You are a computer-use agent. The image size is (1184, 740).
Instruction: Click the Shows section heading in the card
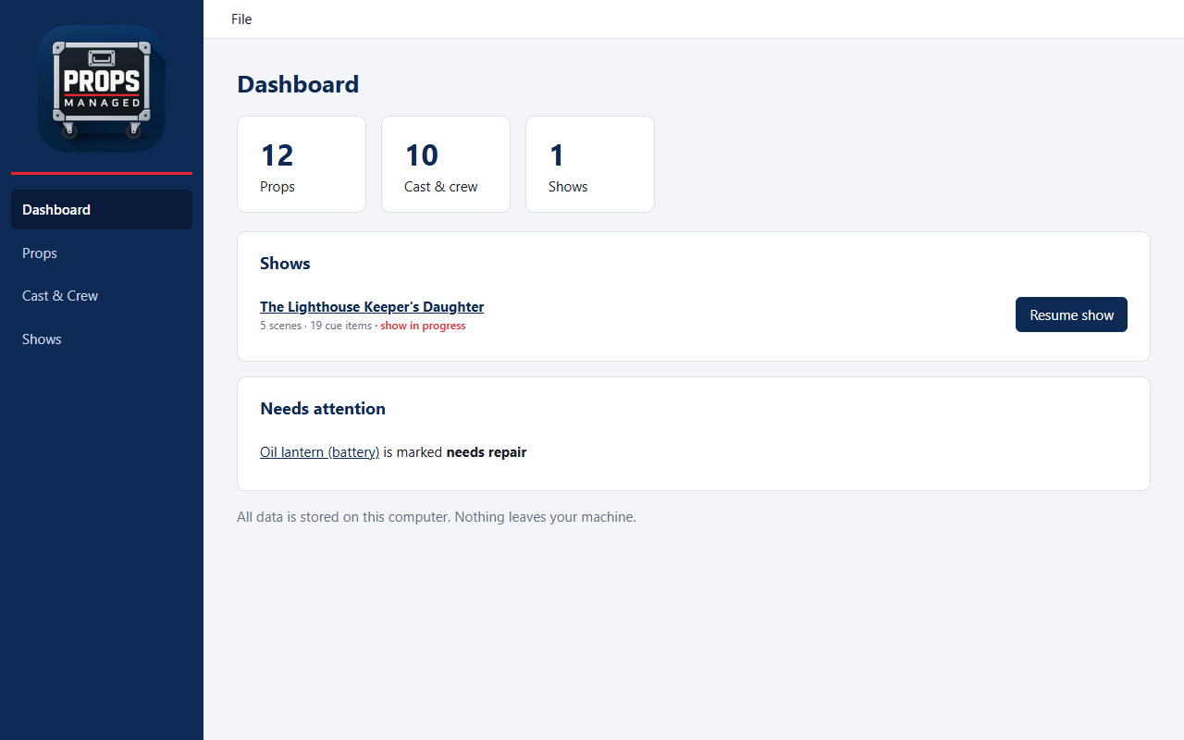[285, 264]
